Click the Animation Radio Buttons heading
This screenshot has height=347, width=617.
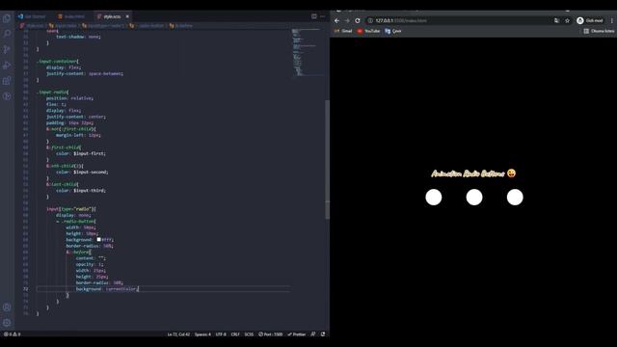473,173
